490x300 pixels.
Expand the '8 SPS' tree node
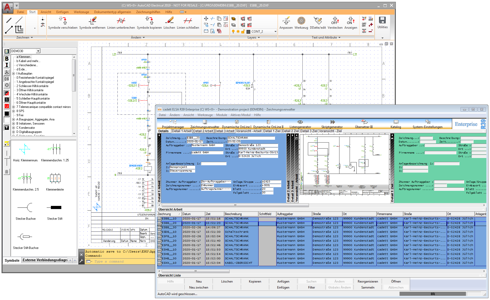pyautogui.click(x=14, y=111)
